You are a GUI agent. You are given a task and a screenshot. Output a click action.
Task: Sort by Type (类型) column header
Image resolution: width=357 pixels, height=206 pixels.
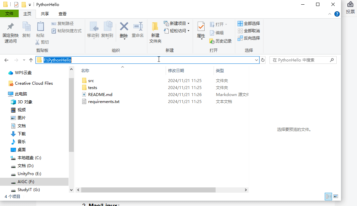(220, 71)
